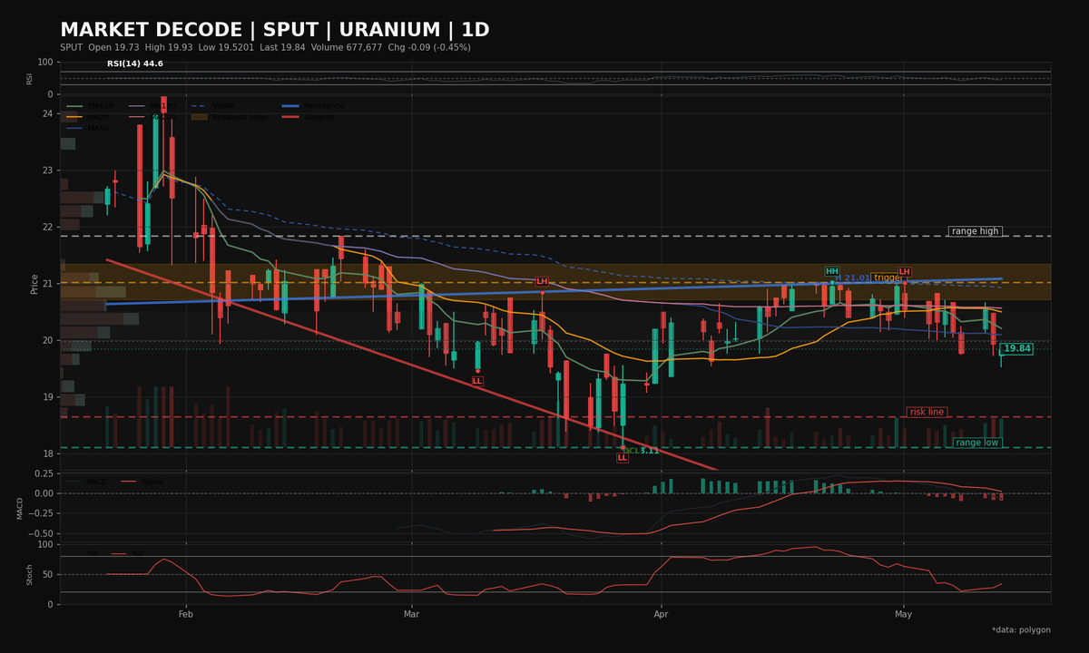Screen dimensions: 1089x653
Task: Click the 'range high' label
Action: click(x=975, y=231)
